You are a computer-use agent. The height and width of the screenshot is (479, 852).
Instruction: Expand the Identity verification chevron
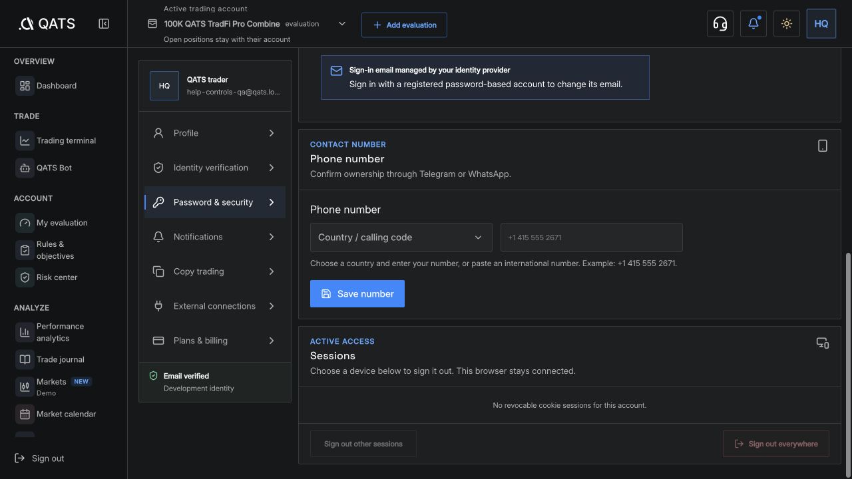pos(272,168)
